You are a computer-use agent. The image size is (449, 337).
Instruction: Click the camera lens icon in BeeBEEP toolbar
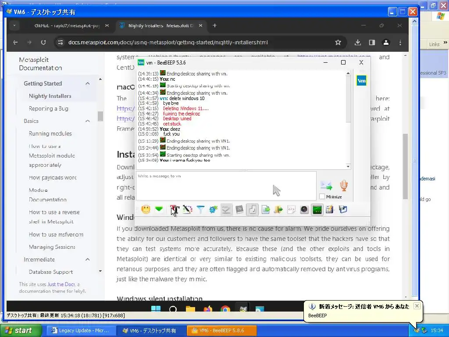pyautogui.click(x=304, y=209)
